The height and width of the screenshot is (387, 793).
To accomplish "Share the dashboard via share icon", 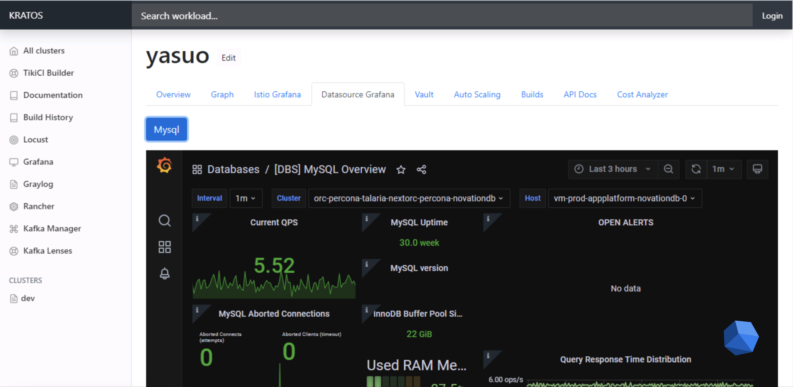I will (x=421, y=169).
